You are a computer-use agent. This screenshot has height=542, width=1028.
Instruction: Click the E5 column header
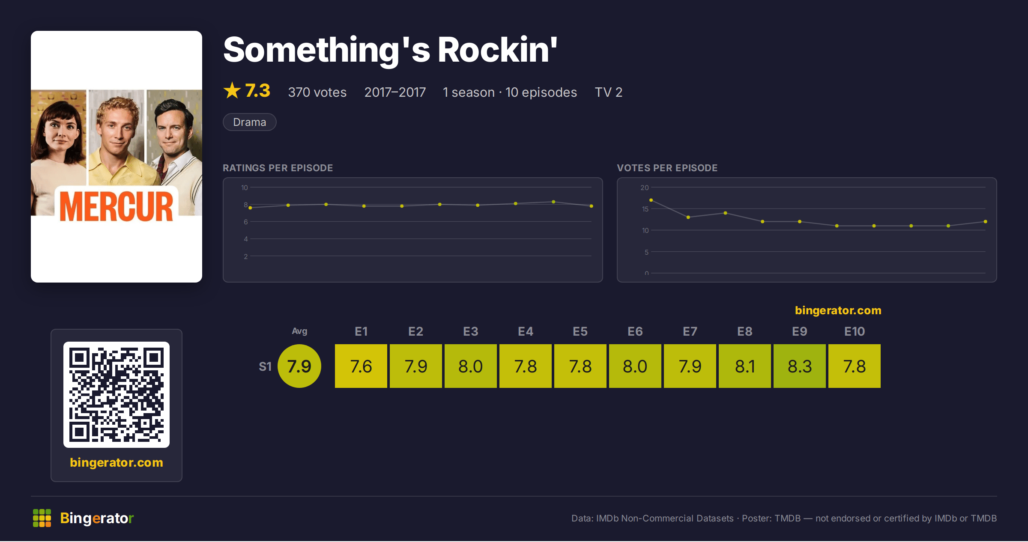coord(580,331)
